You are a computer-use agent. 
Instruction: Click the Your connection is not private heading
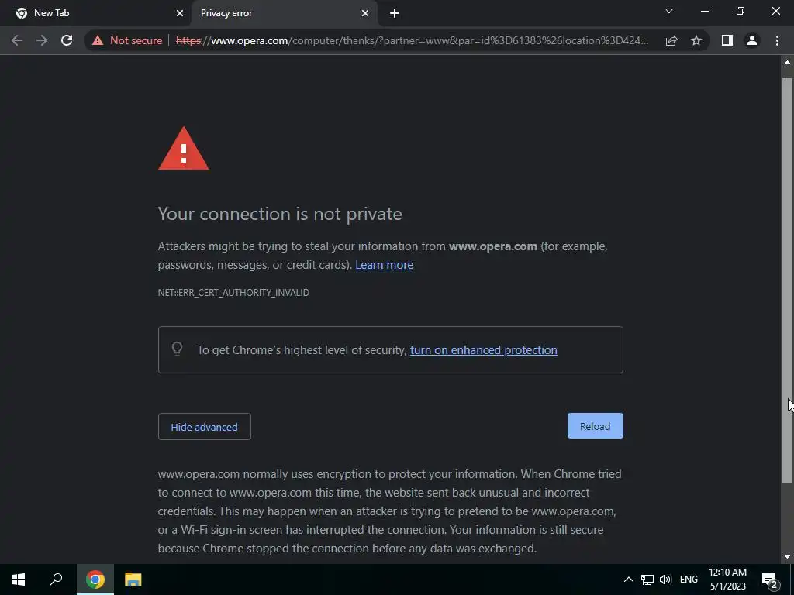280,214
